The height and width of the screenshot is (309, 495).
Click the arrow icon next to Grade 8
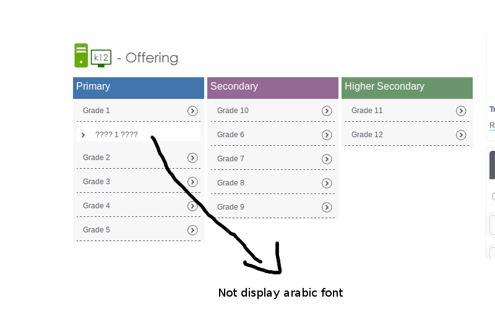[x=327, y=183]
